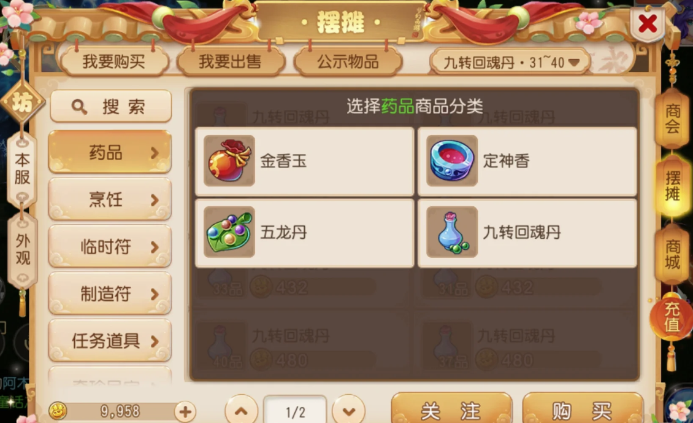Expand the 制造符 category
Screen dimensions: 693x423
click(110, 293)
